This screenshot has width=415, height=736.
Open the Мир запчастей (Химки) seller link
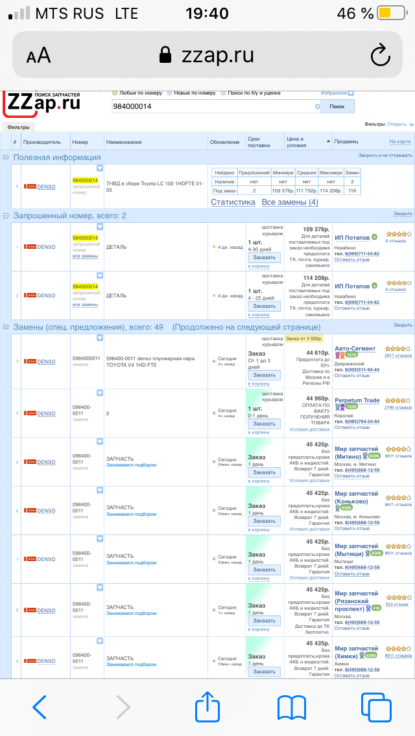tap(356, 652)
